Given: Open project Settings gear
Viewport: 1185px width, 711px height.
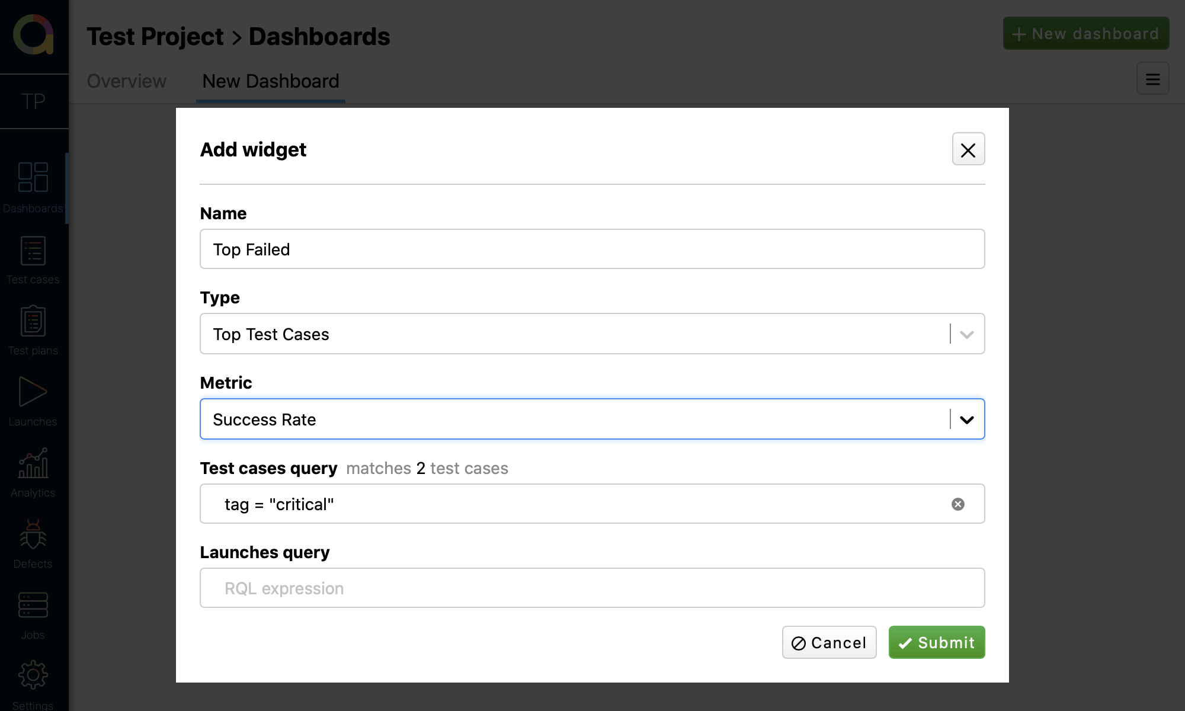Looking at the screenshot, I should (x=33, y=681).
